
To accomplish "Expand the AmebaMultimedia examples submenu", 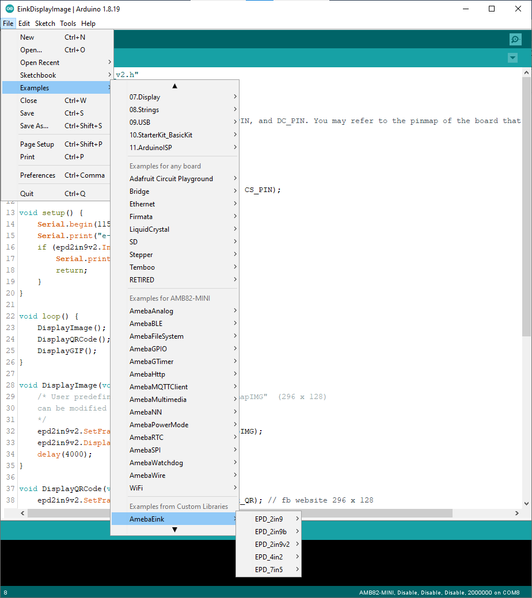I will [158, 400].
